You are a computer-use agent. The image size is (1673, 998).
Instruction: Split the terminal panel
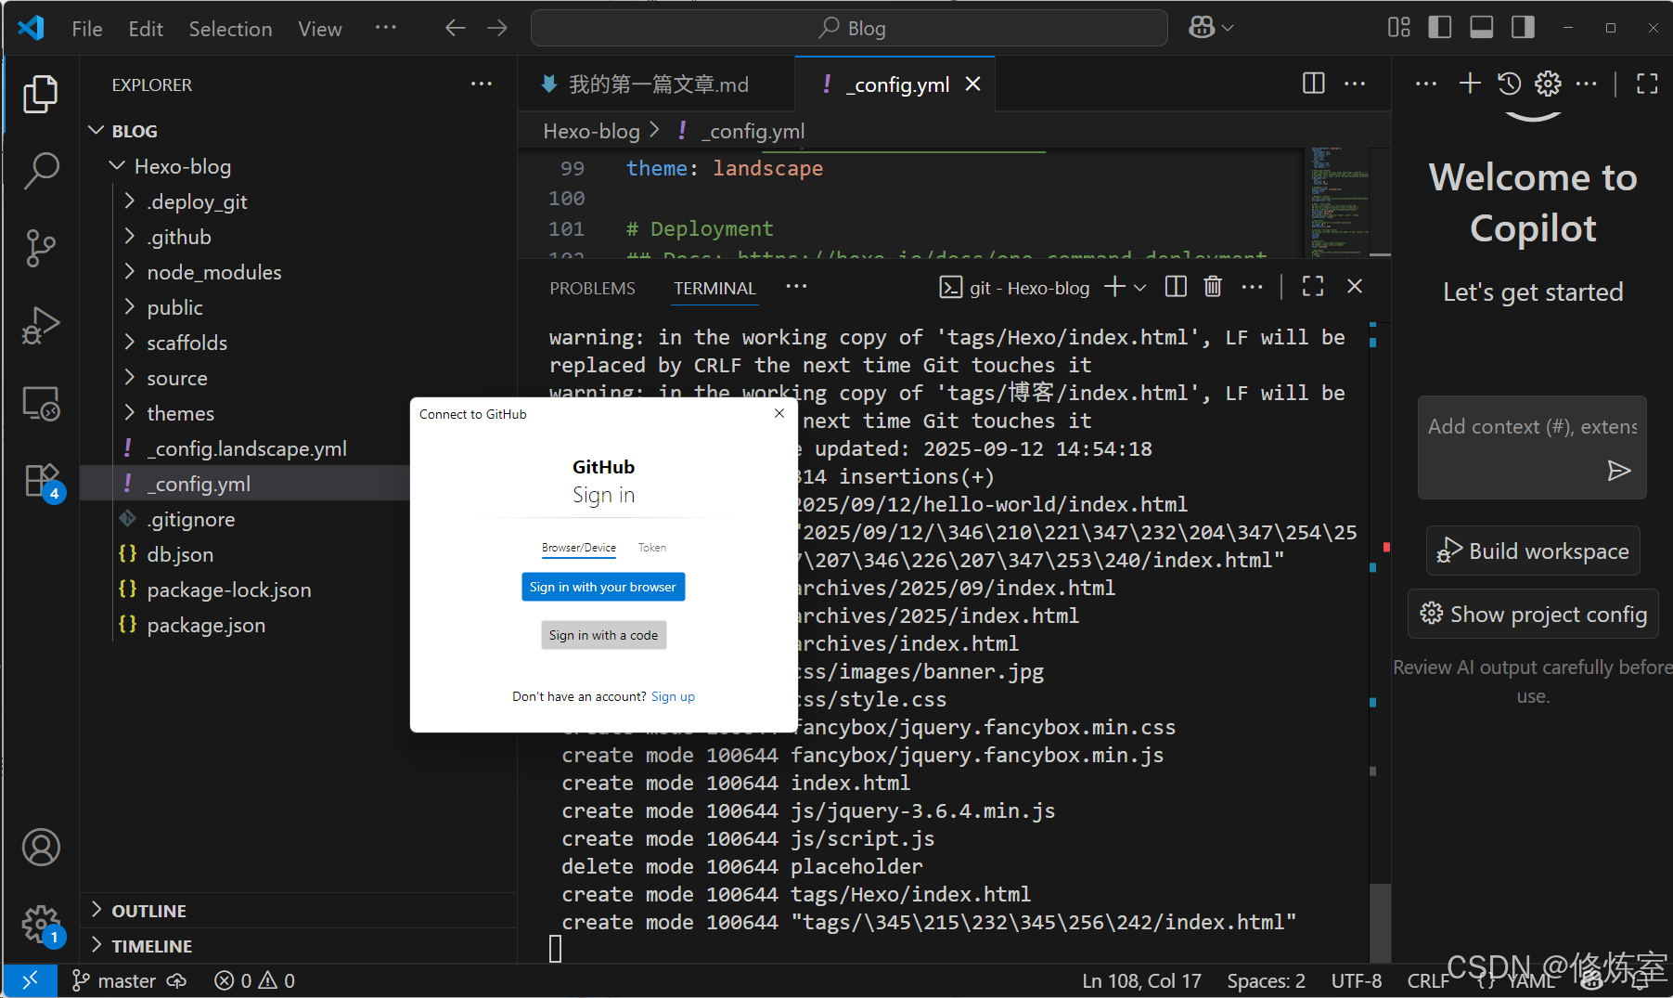click(1176, 287)
